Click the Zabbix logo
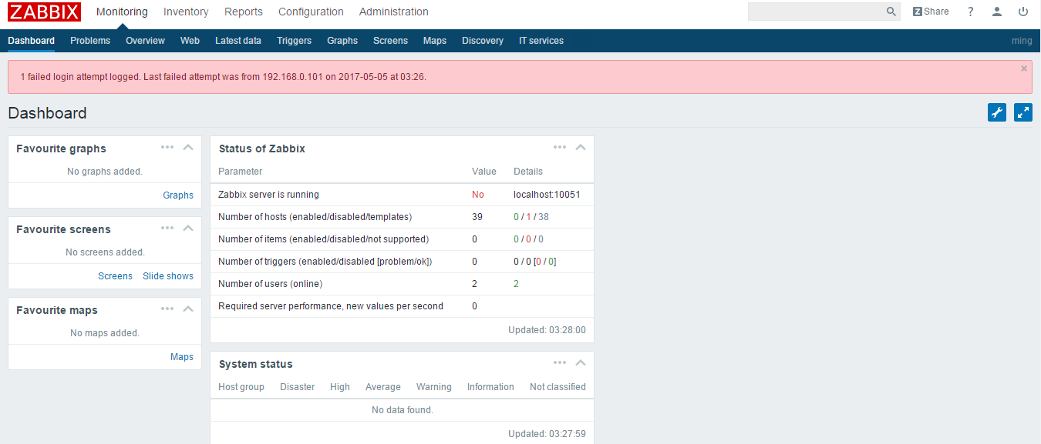The image size is (1041, 444). (44, 12)
